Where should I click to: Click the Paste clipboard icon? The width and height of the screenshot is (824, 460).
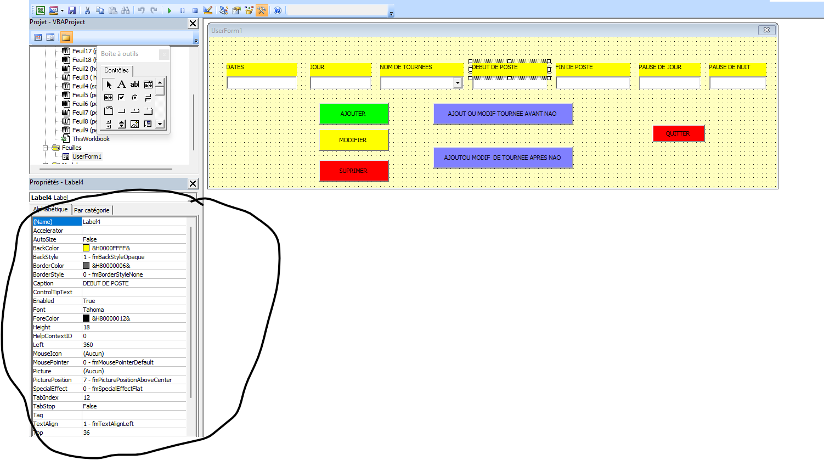pyautogui.click(x=112, y=10)
